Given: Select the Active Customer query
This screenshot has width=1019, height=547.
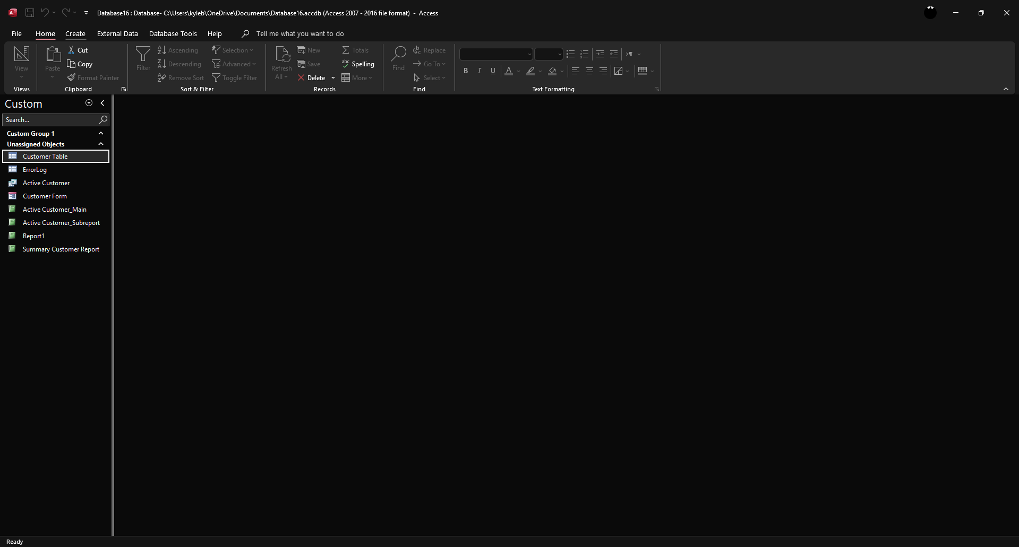Looking at the screenshot, I should pos(56,183).
